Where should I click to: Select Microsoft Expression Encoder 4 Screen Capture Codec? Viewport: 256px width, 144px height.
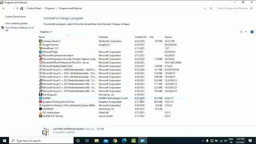click(x=114, y=59)
